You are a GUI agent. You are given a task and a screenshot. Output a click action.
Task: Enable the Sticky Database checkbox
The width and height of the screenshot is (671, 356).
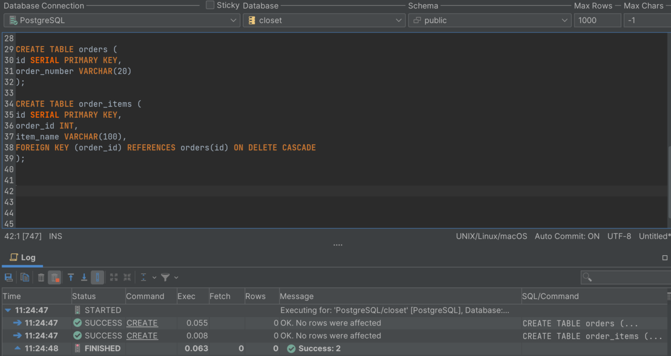coord(210,5)
